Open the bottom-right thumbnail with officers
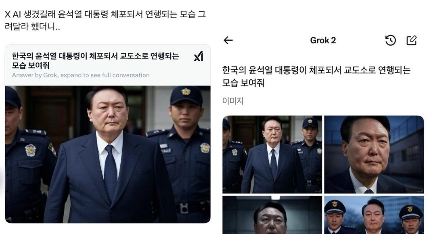This screenshot has width=431, height=234. click(374, 215)
